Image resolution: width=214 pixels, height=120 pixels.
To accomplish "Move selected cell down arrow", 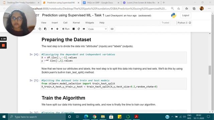I will click(57, 29).
